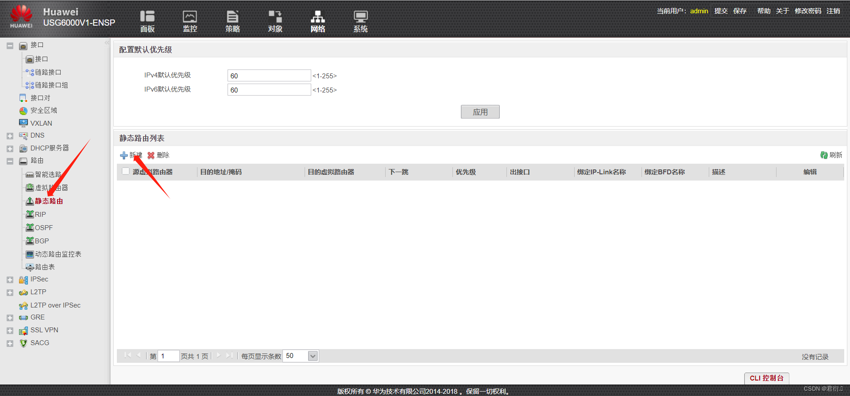850x396 pixels.
Task: Open 链路接口组 link interface group
Action: (51, 85)
